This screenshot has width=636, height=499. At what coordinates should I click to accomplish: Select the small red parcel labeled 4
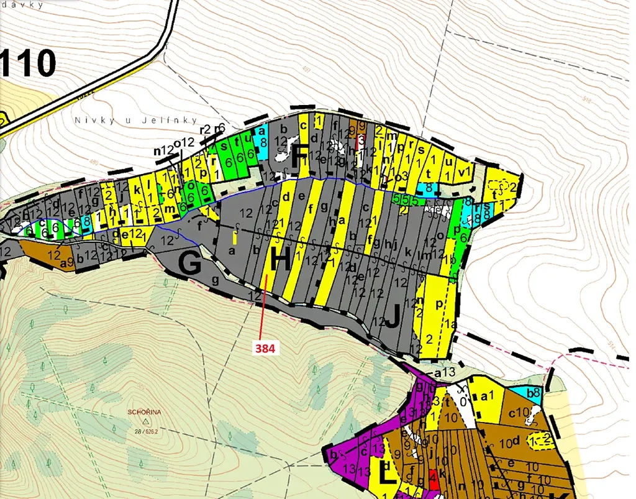[432, 479]
